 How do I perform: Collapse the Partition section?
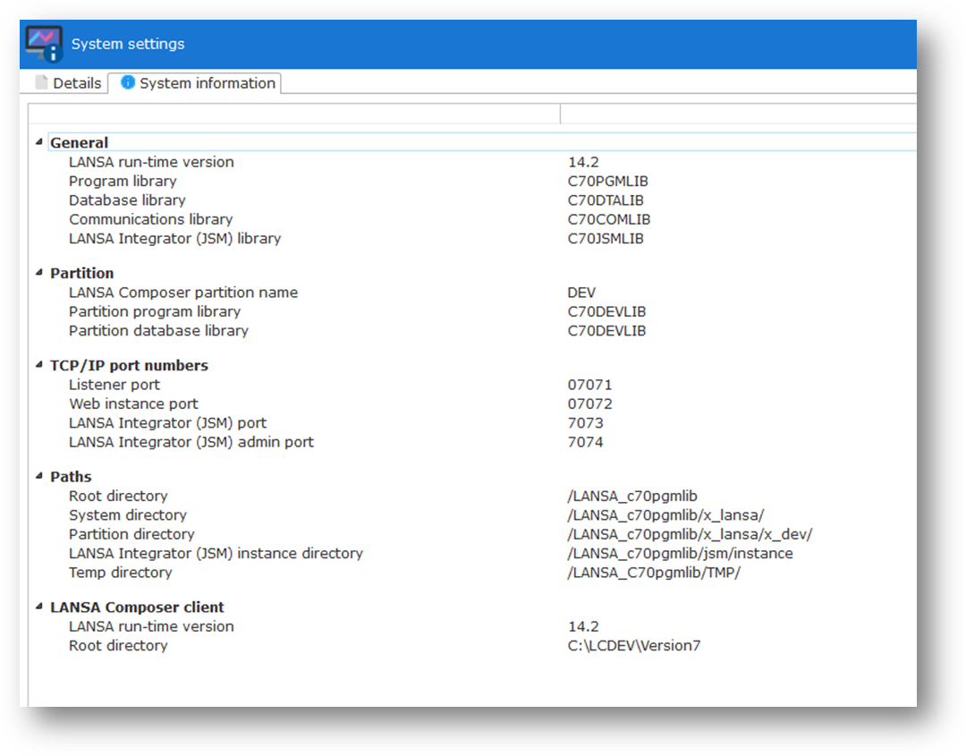[x=38, y=273]
